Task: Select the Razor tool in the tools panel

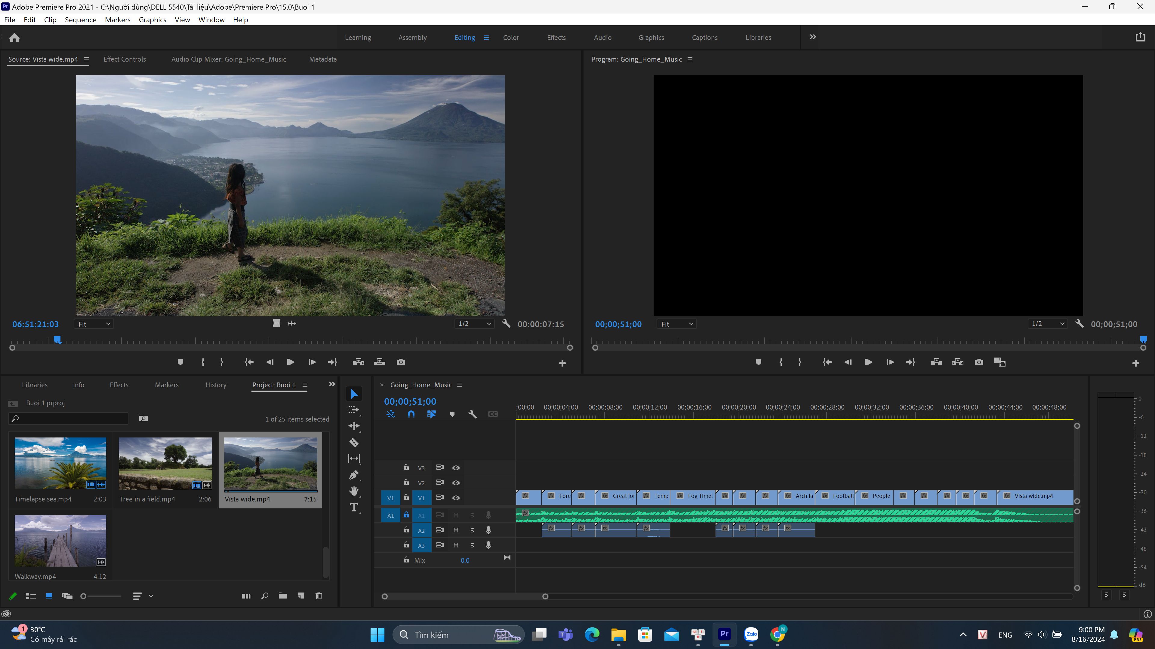Action: click(x=354, y=443)
